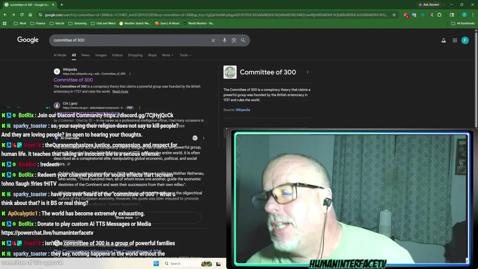Open the Committee of 300 Wikipedia result
478x269 pixels.
[x=73, y=80]
